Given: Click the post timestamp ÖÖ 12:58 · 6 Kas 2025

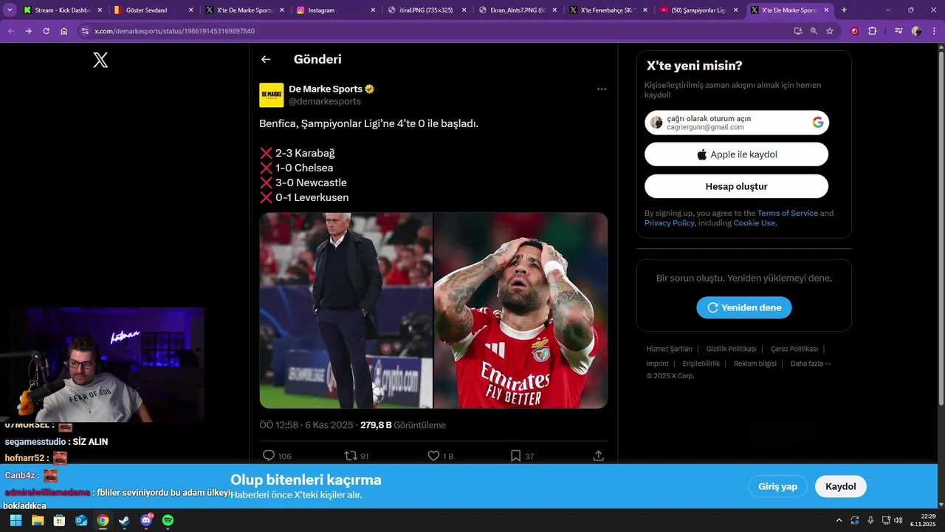Looking at the screenshot, I should click(307, 425).
